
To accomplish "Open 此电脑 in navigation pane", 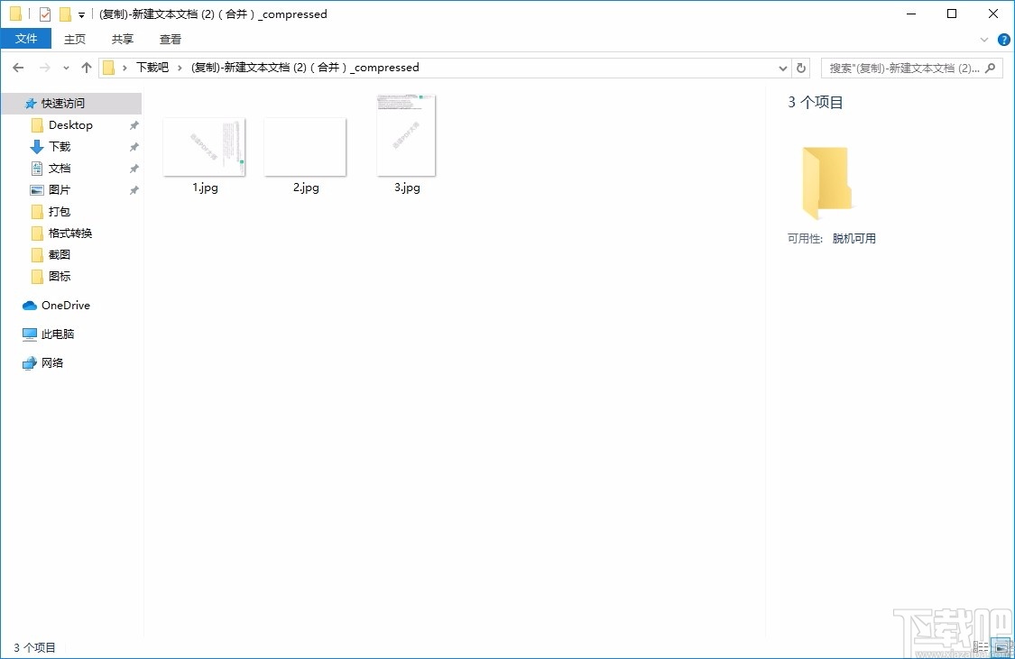I will tap(58, 334).
